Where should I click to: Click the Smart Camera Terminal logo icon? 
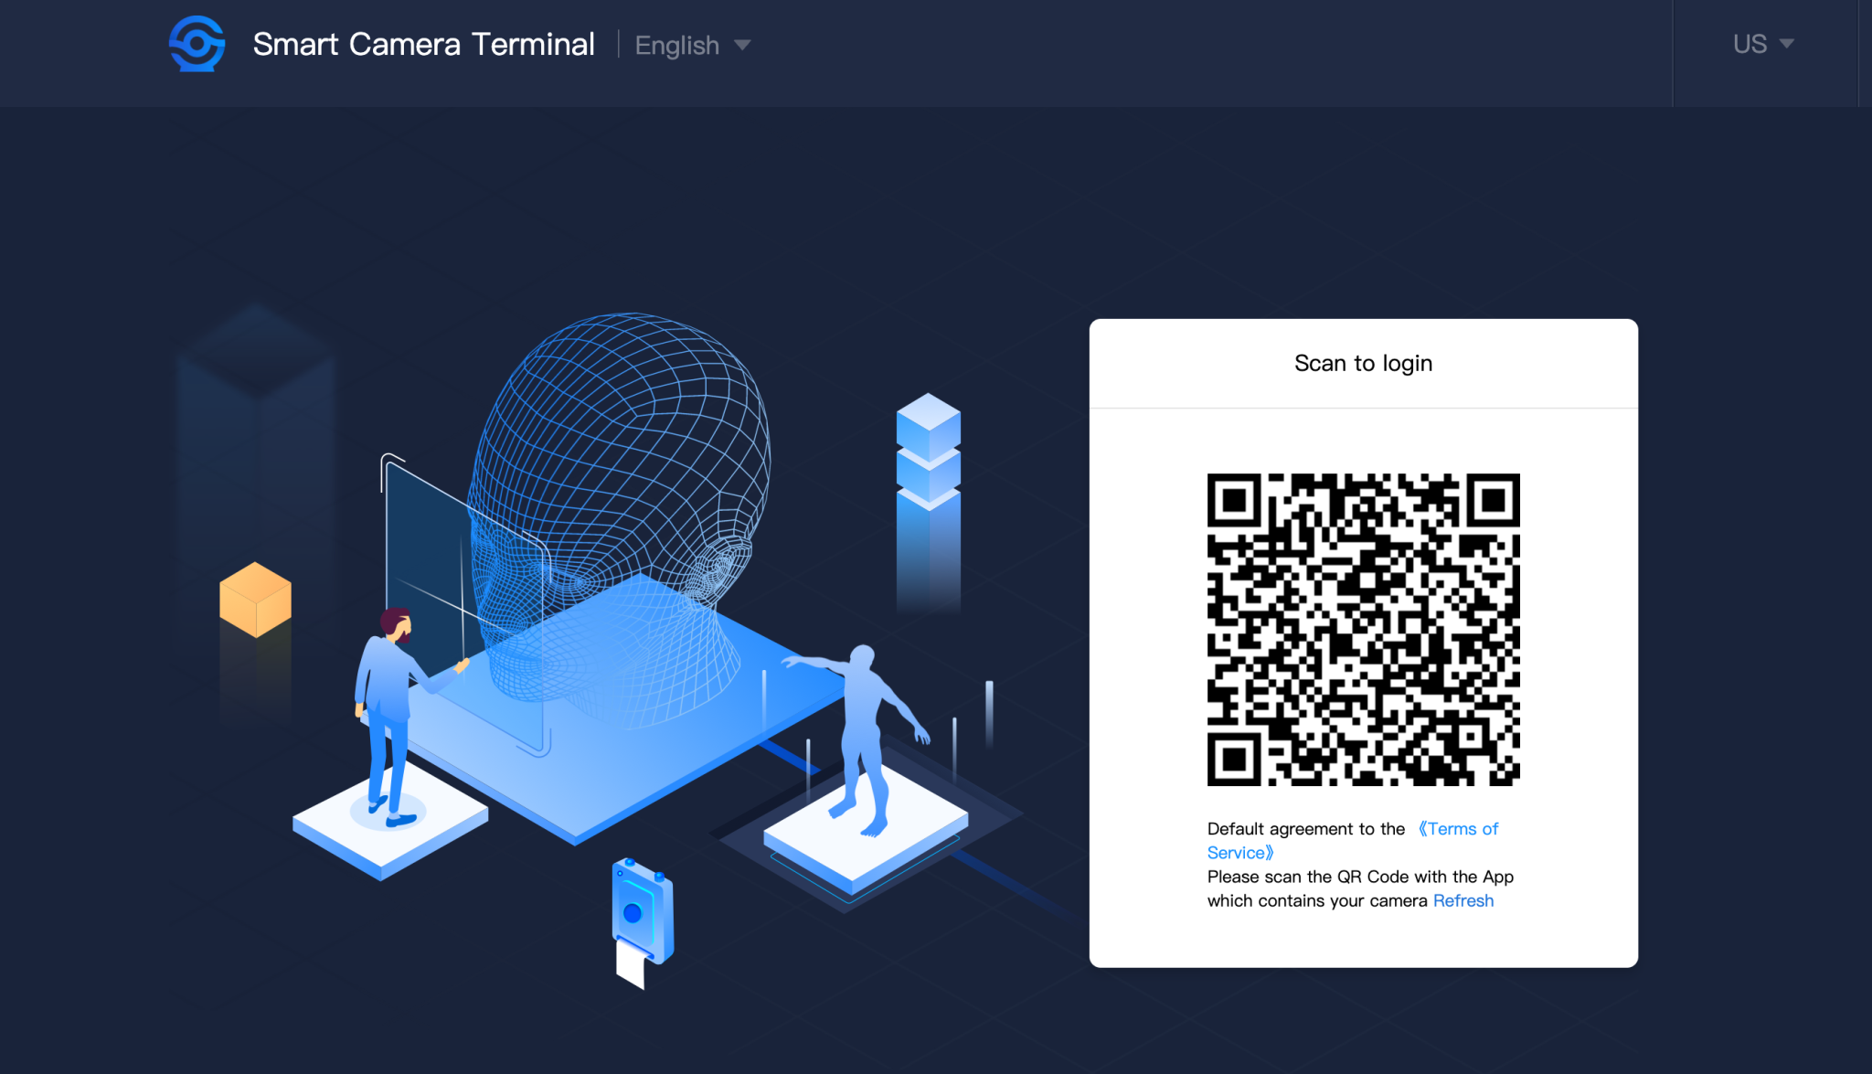[x=197, y=44]
